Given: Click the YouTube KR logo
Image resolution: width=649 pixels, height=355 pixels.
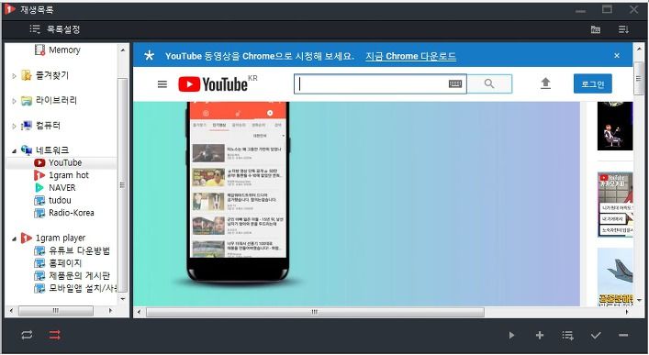Looking at the screenshot, I should click(218, 83).
